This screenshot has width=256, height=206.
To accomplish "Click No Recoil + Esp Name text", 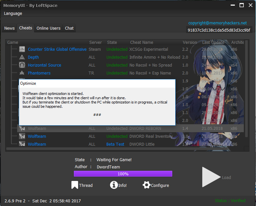I will point(150,73).
